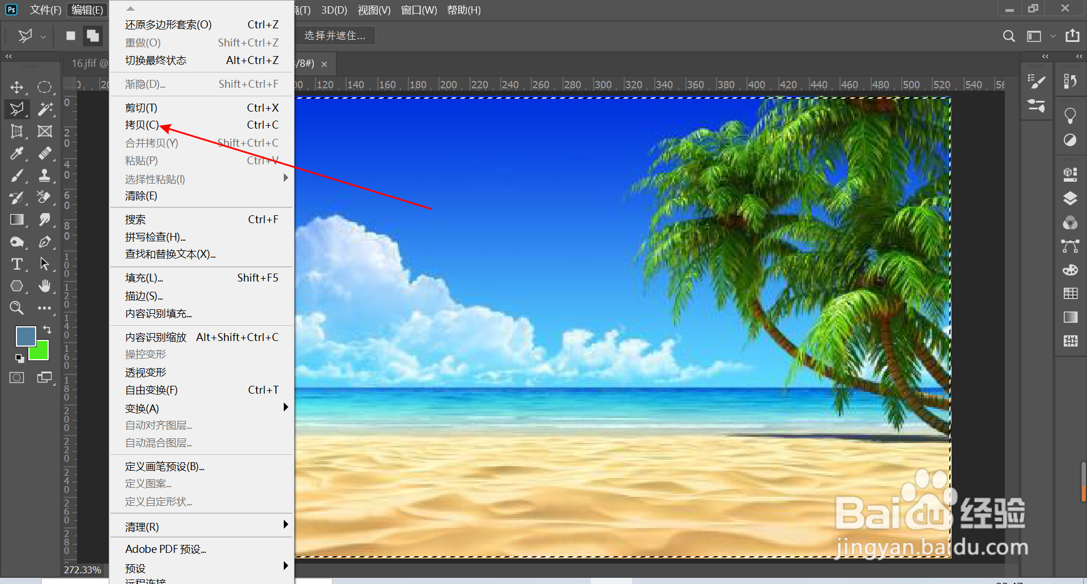Choose 剪切(T) from the Edit menu
The image size is (1087, 584).
(202, 108)
